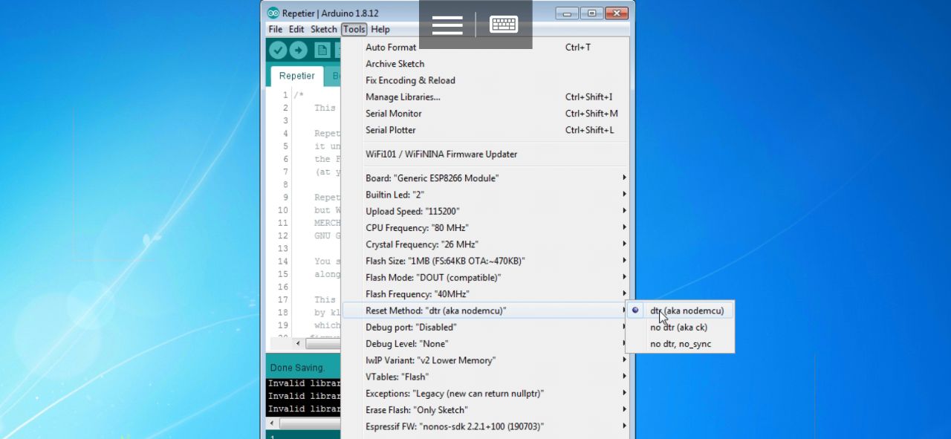Open the File menu

pyautogui.click(x=275, y=30)
